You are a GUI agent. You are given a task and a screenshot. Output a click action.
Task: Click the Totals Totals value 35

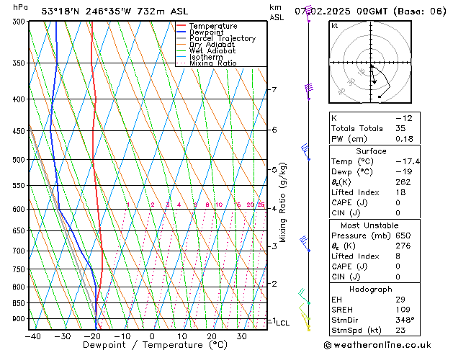pos(400,128)
